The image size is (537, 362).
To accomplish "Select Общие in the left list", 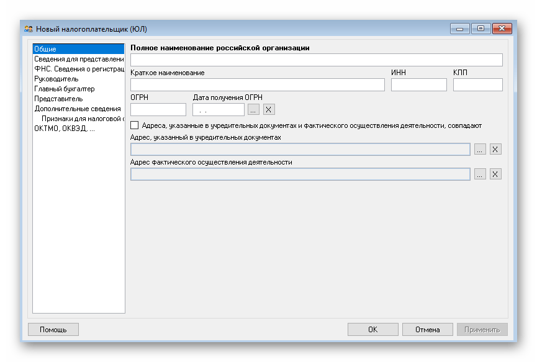I will tap(78, 49).
